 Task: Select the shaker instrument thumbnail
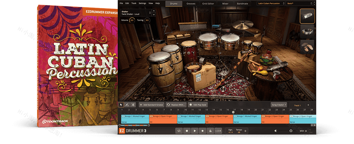coord(307,16)
